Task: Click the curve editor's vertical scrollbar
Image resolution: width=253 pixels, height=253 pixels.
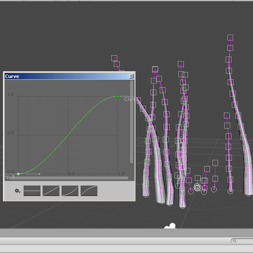Action: tap(132, 122)
